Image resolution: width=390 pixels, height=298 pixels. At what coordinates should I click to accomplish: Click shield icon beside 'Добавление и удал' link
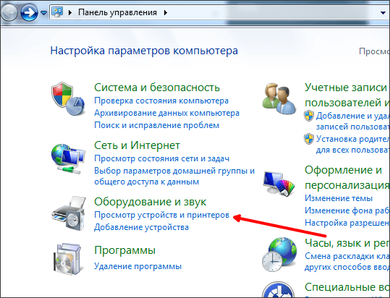pos(309,116)
